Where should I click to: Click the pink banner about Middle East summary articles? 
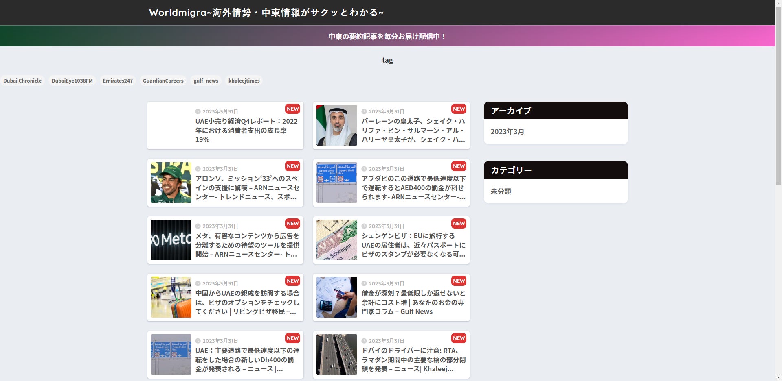coord(387,36)
